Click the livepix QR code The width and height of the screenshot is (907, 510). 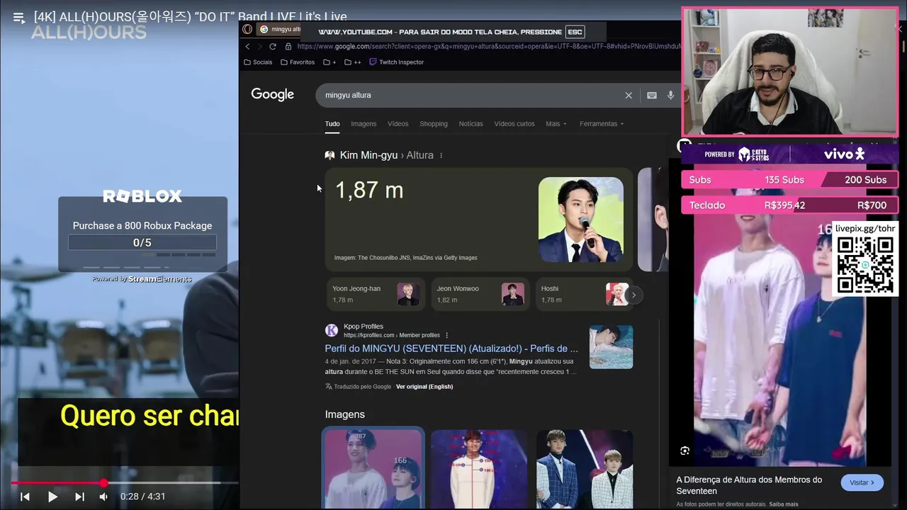[x=865, y=265]
